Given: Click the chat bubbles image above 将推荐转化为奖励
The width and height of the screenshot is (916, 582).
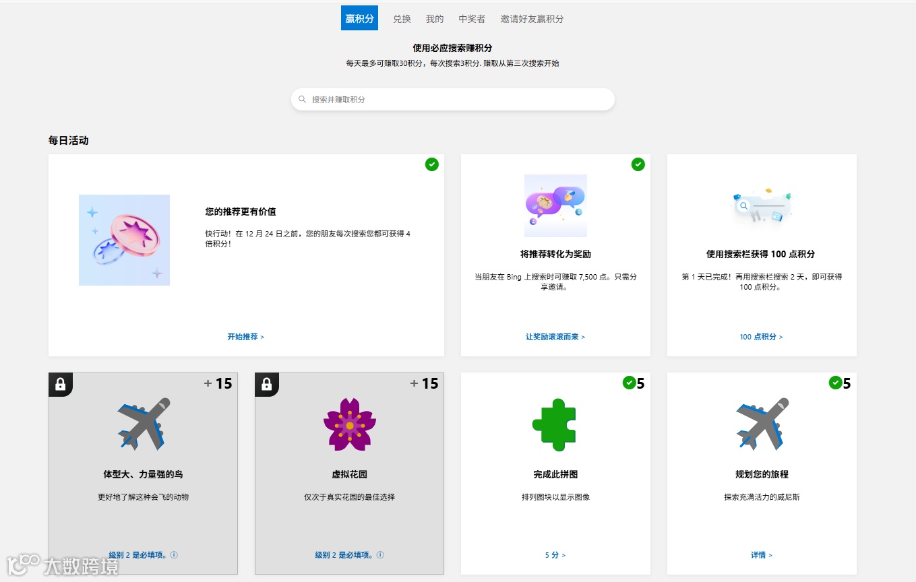Looking at the screenshot, I should (555, 205).
